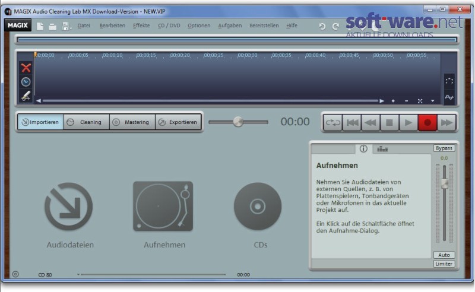Create a new project with the blank page icon
Viewport: 475px width, 292px height.
click(40, 26)
